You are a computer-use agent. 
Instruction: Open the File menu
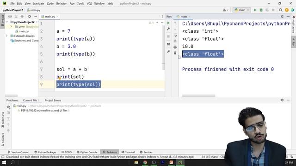click(12, 4)
